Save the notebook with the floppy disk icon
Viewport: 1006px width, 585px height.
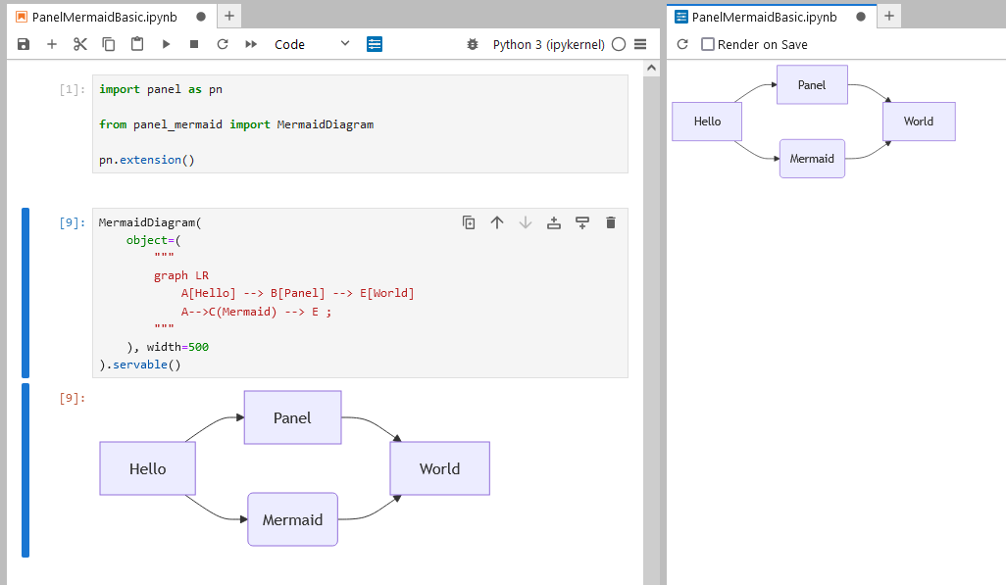click(24, 44)
